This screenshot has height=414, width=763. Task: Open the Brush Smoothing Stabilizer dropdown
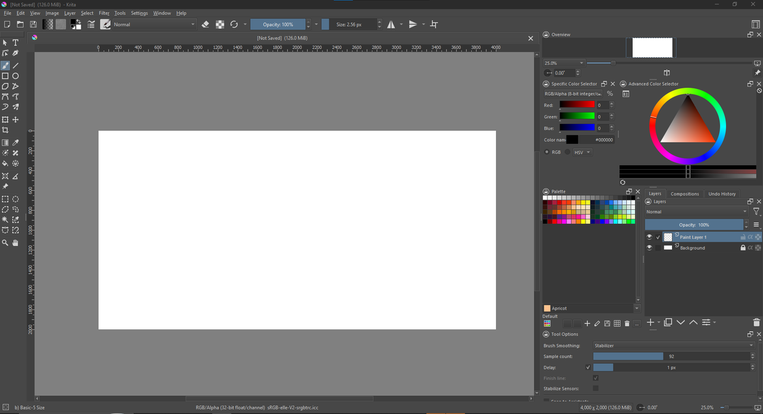click(674, 345)
